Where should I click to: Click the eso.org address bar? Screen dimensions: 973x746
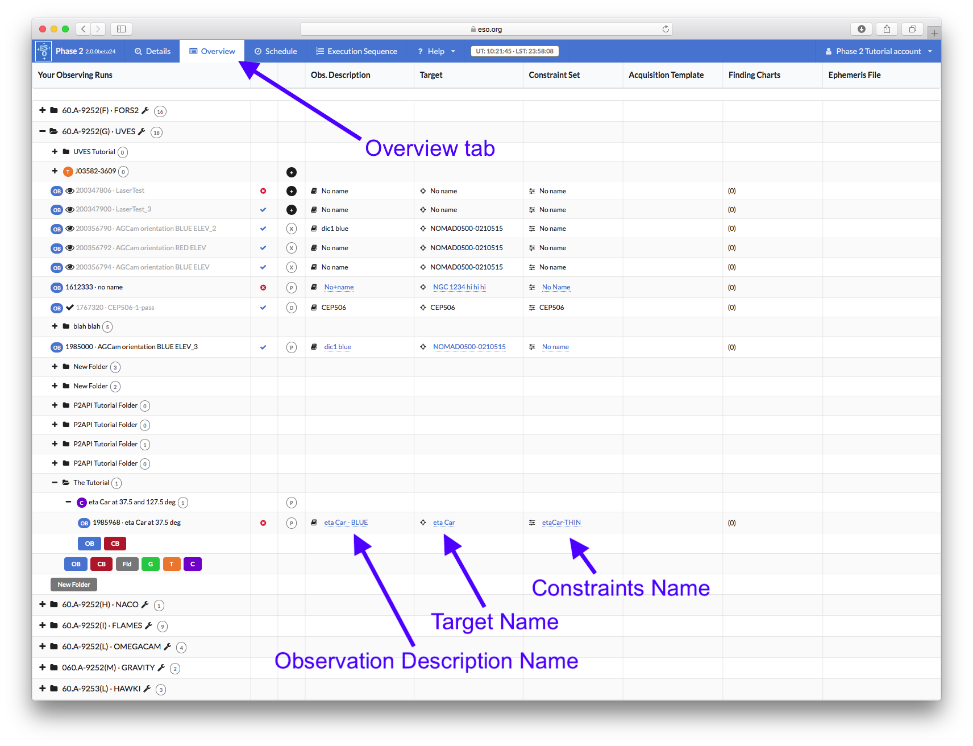point(486,29)
